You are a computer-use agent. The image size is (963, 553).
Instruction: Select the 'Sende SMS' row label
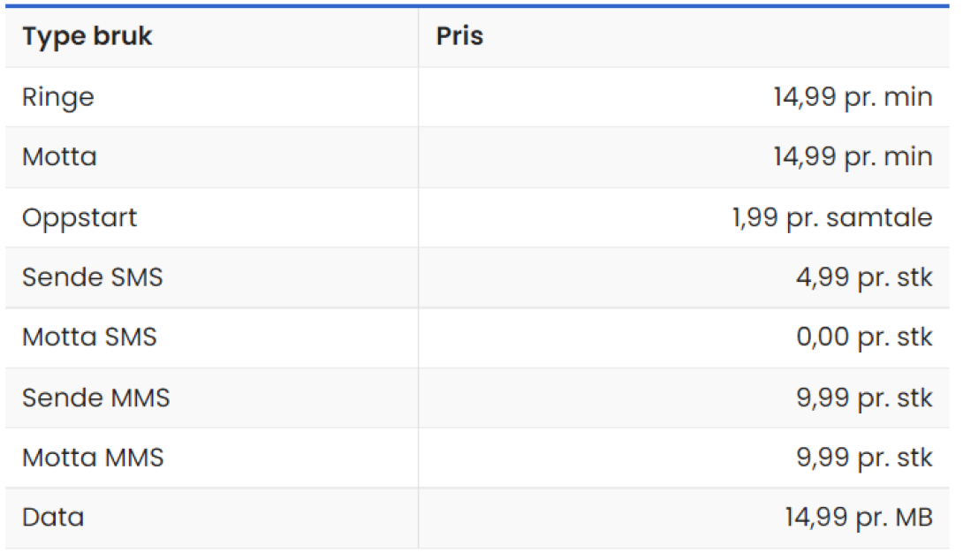click(93, 277)
